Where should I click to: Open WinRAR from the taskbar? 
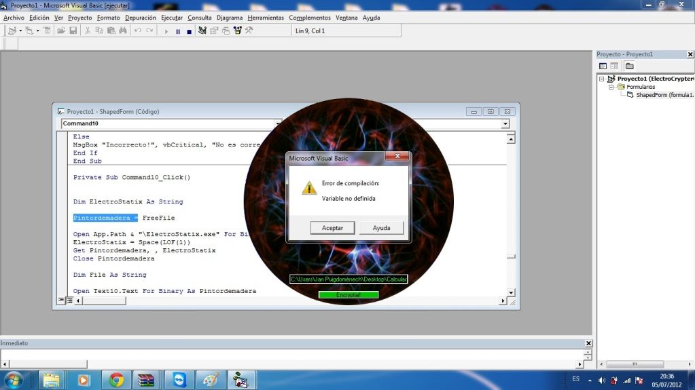(146, 380)
